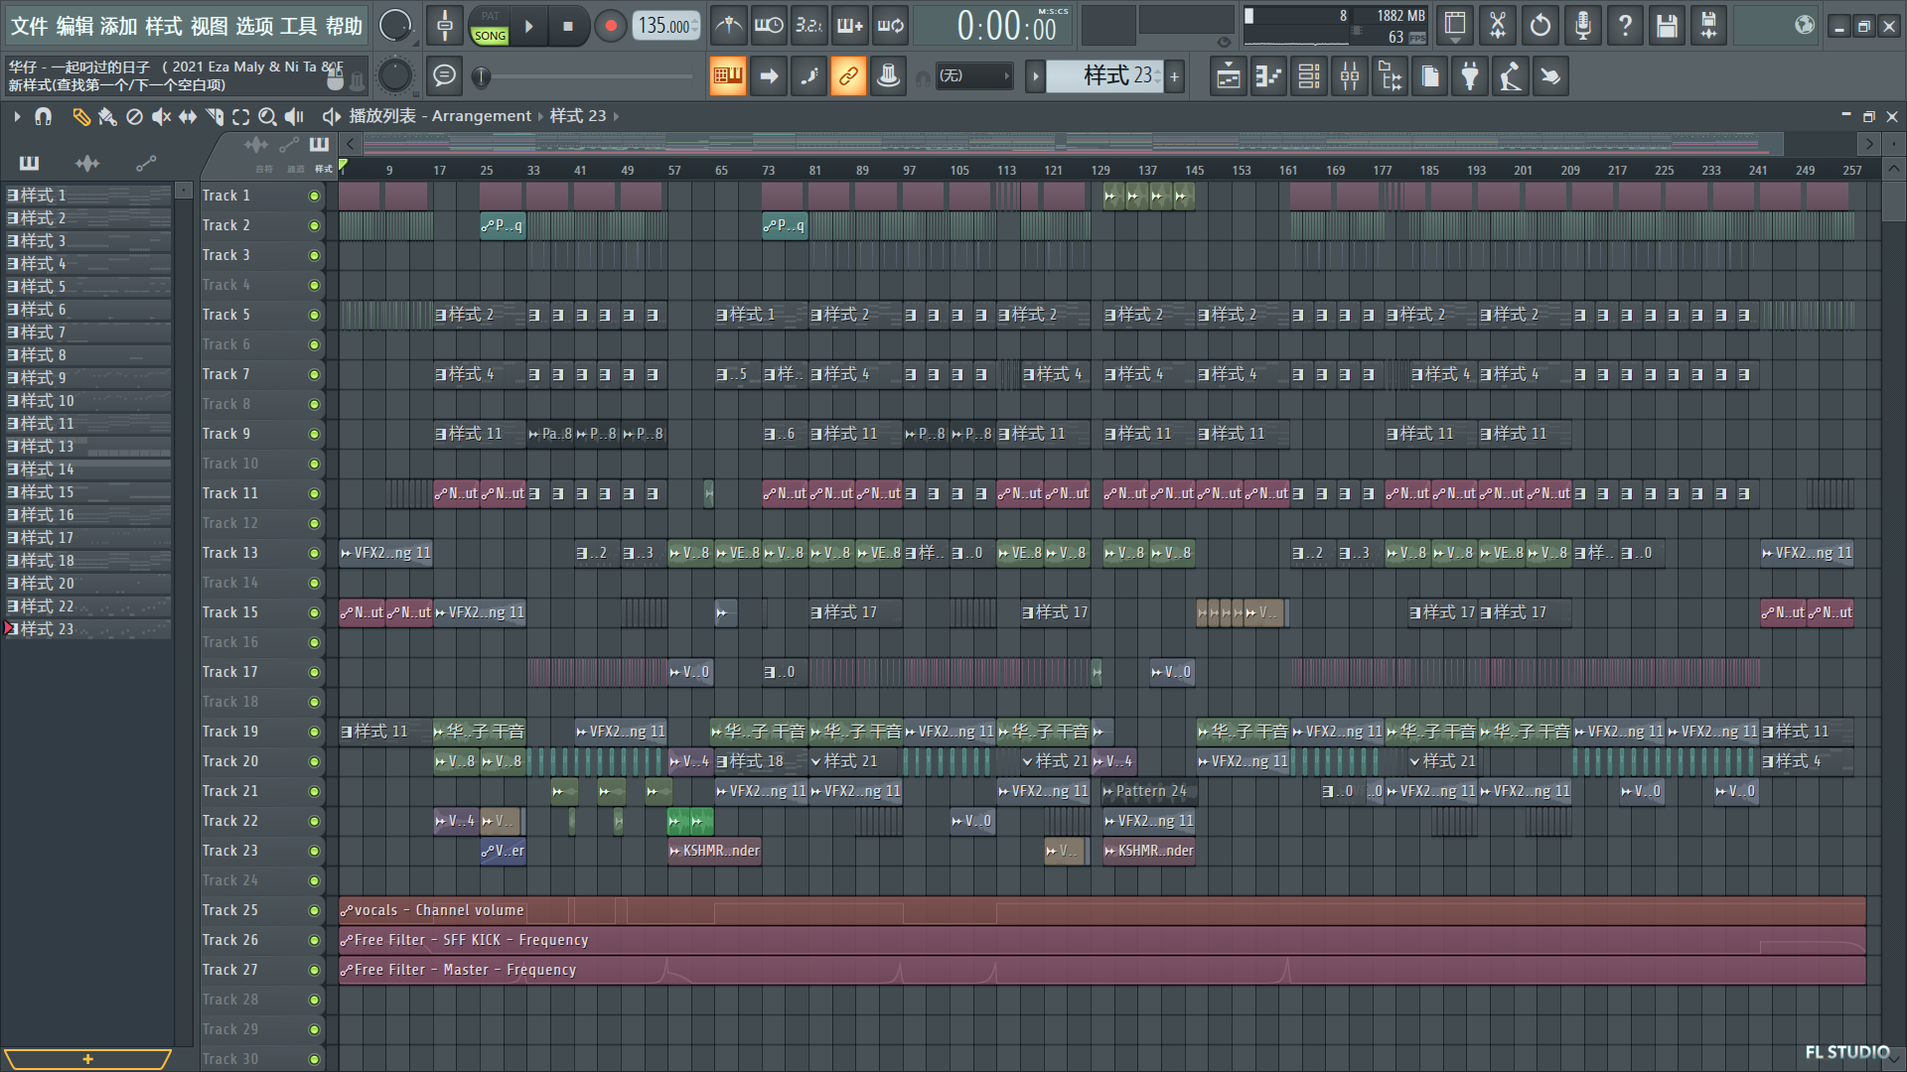Toggle the recording countdown button
Image resolution: width=1907 pixels, height=1072 pixels.
click(809, 26)
